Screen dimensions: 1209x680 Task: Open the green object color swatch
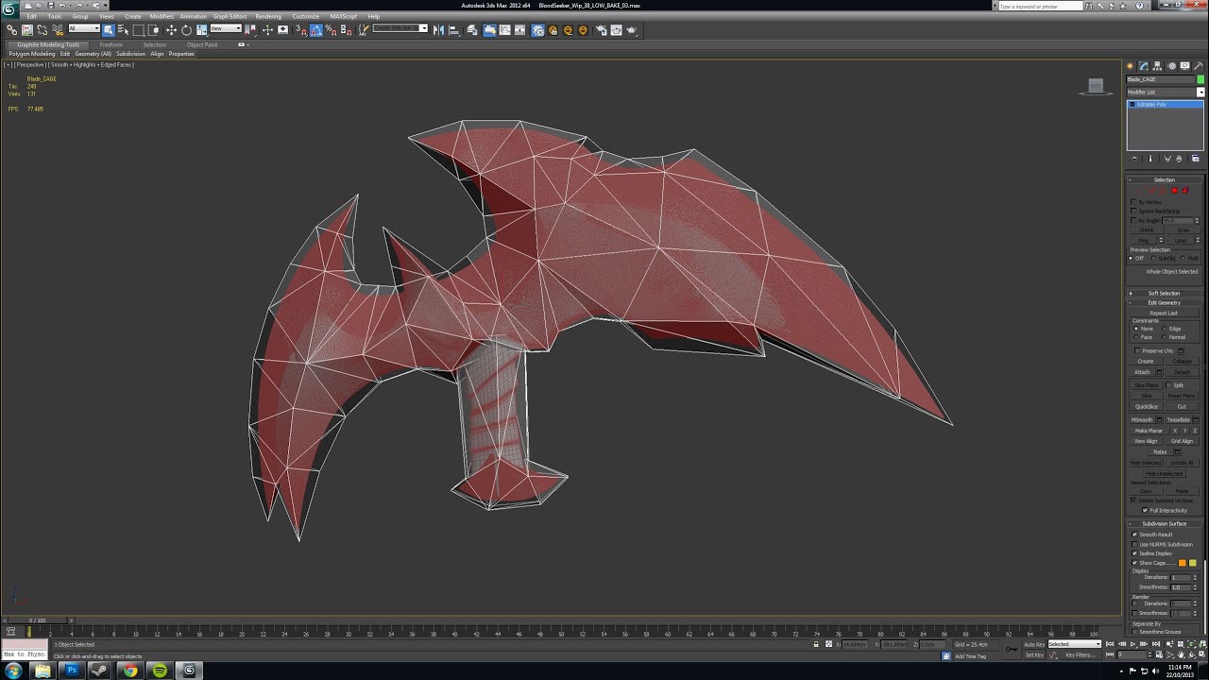(1200, 79)
